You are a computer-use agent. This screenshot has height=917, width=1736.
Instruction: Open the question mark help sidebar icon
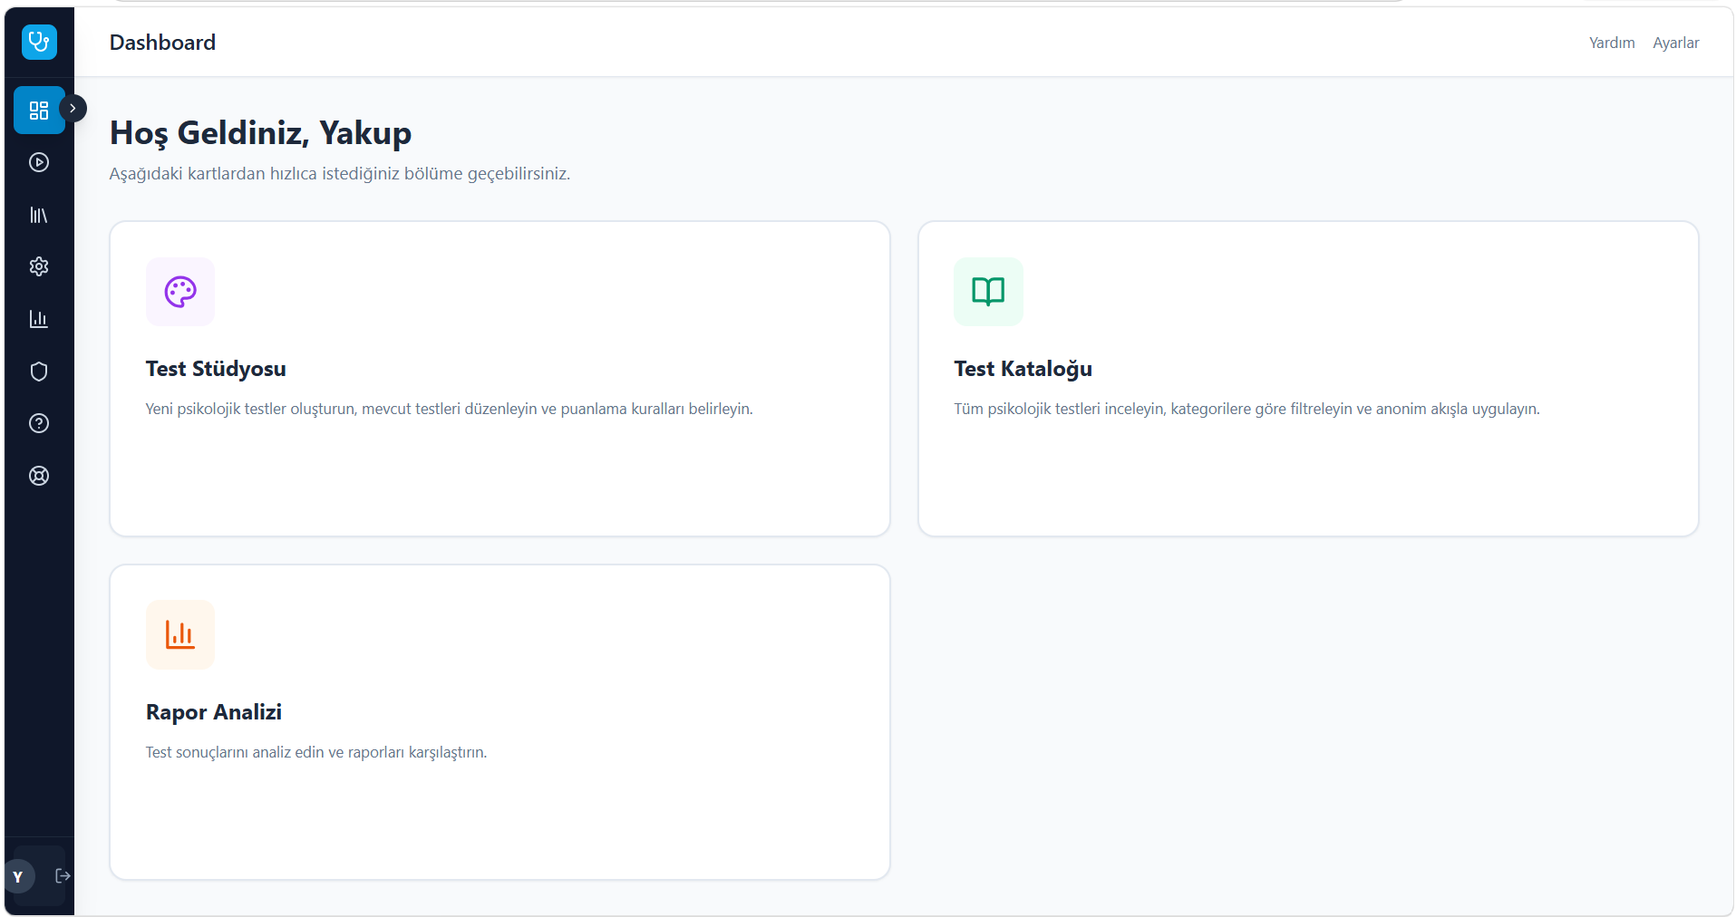[39, 423]
